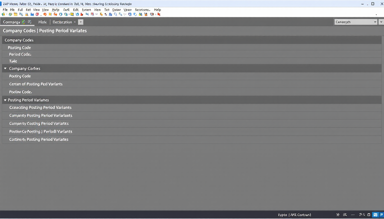Image resolution: width=384 pixels, height=219 pixels.
Task: Select Companty Posting Period Variariants row
Action: click(192, 115)
